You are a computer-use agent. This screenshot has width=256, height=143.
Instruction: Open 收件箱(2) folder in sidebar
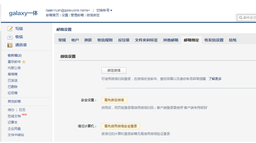pyautogui.click(x=14, y=55)
